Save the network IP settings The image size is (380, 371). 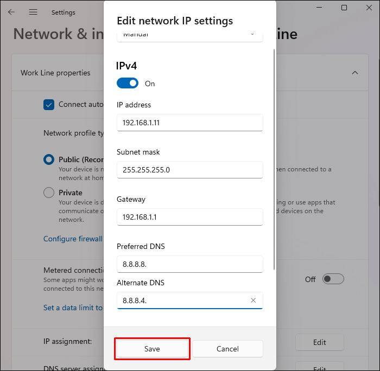tap(152, 349)
